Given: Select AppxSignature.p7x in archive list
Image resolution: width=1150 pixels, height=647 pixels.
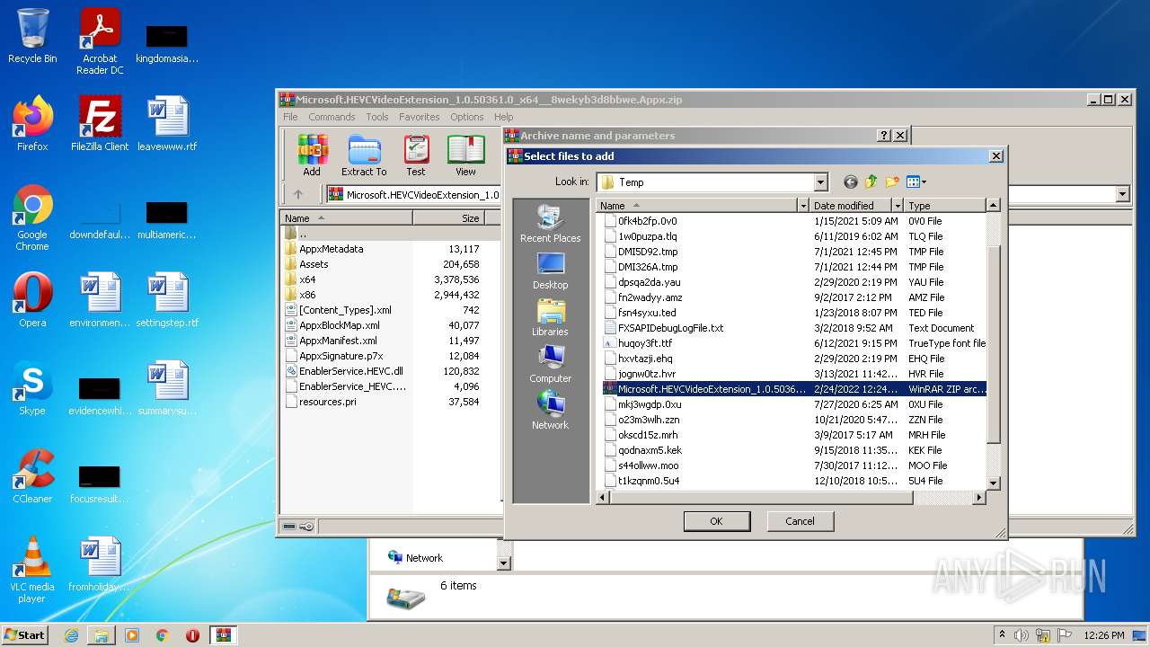Looking at the screenshot, I should point(341,356).
